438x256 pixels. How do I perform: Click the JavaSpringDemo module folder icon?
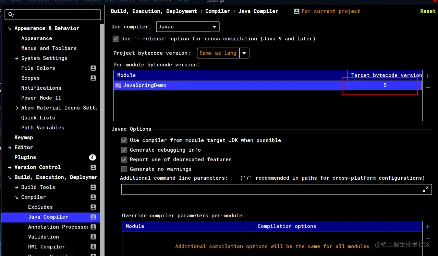tap(118, 85)
